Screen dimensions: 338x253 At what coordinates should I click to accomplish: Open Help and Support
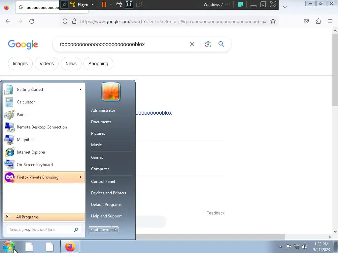[106, 216]
